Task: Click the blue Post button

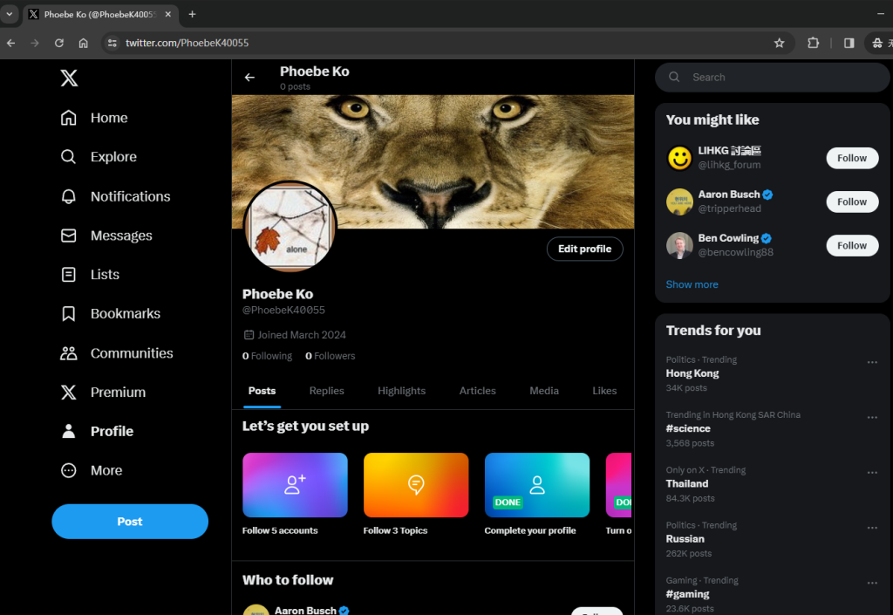Action: tap(130, 522)
